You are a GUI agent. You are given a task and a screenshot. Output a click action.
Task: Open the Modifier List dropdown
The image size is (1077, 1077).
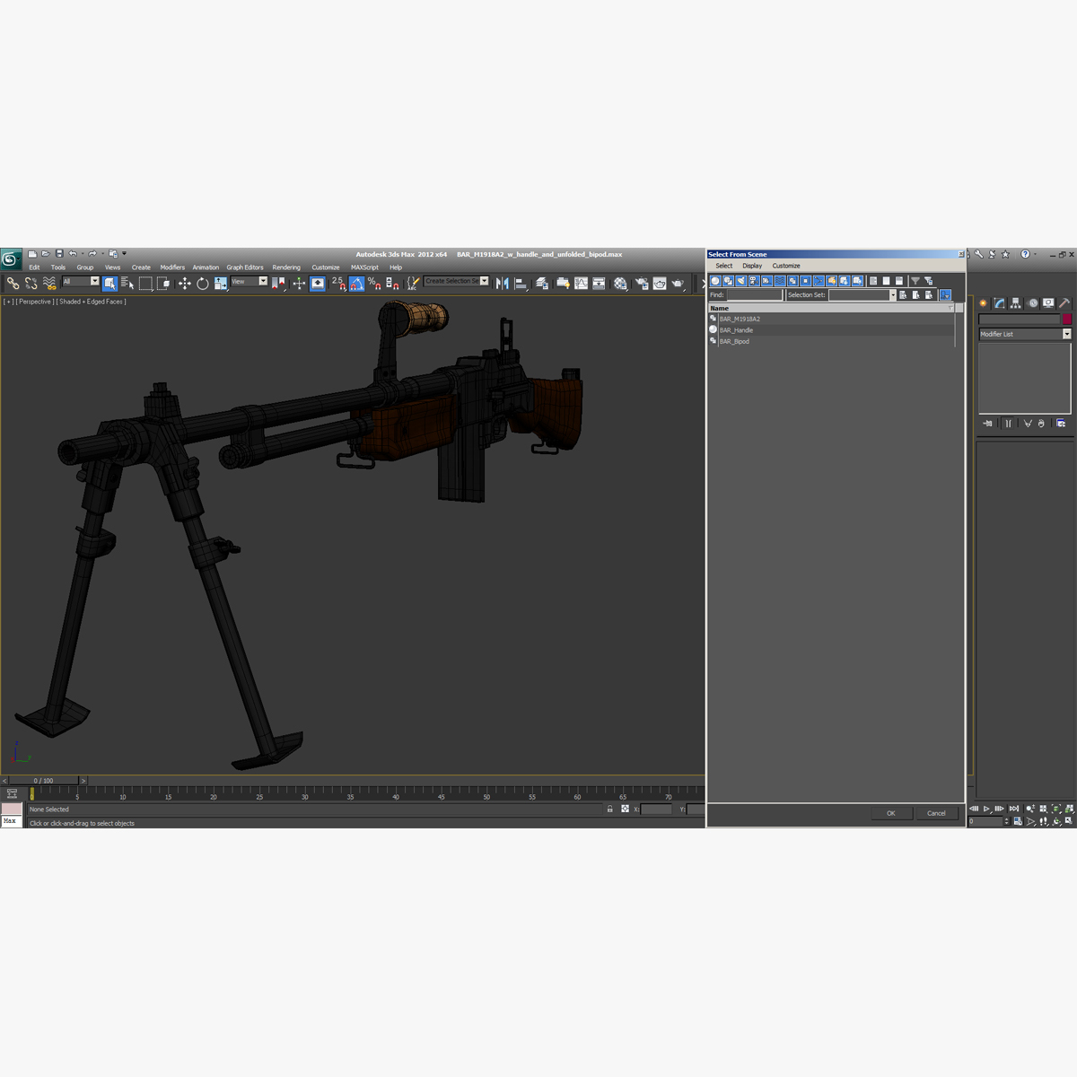pyautogui.click(x=1065, y=334)
